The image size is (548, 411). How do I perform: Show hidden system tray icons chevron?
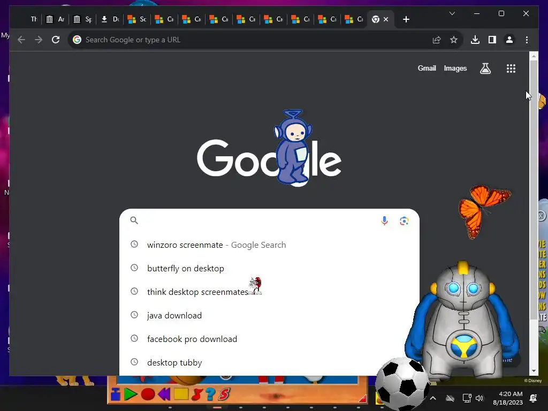[x=432, y=398]
